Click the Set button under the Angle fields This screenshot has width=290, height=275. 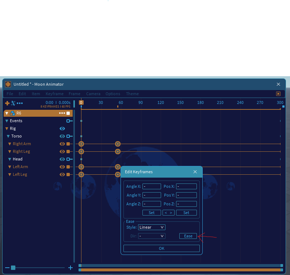152,213
